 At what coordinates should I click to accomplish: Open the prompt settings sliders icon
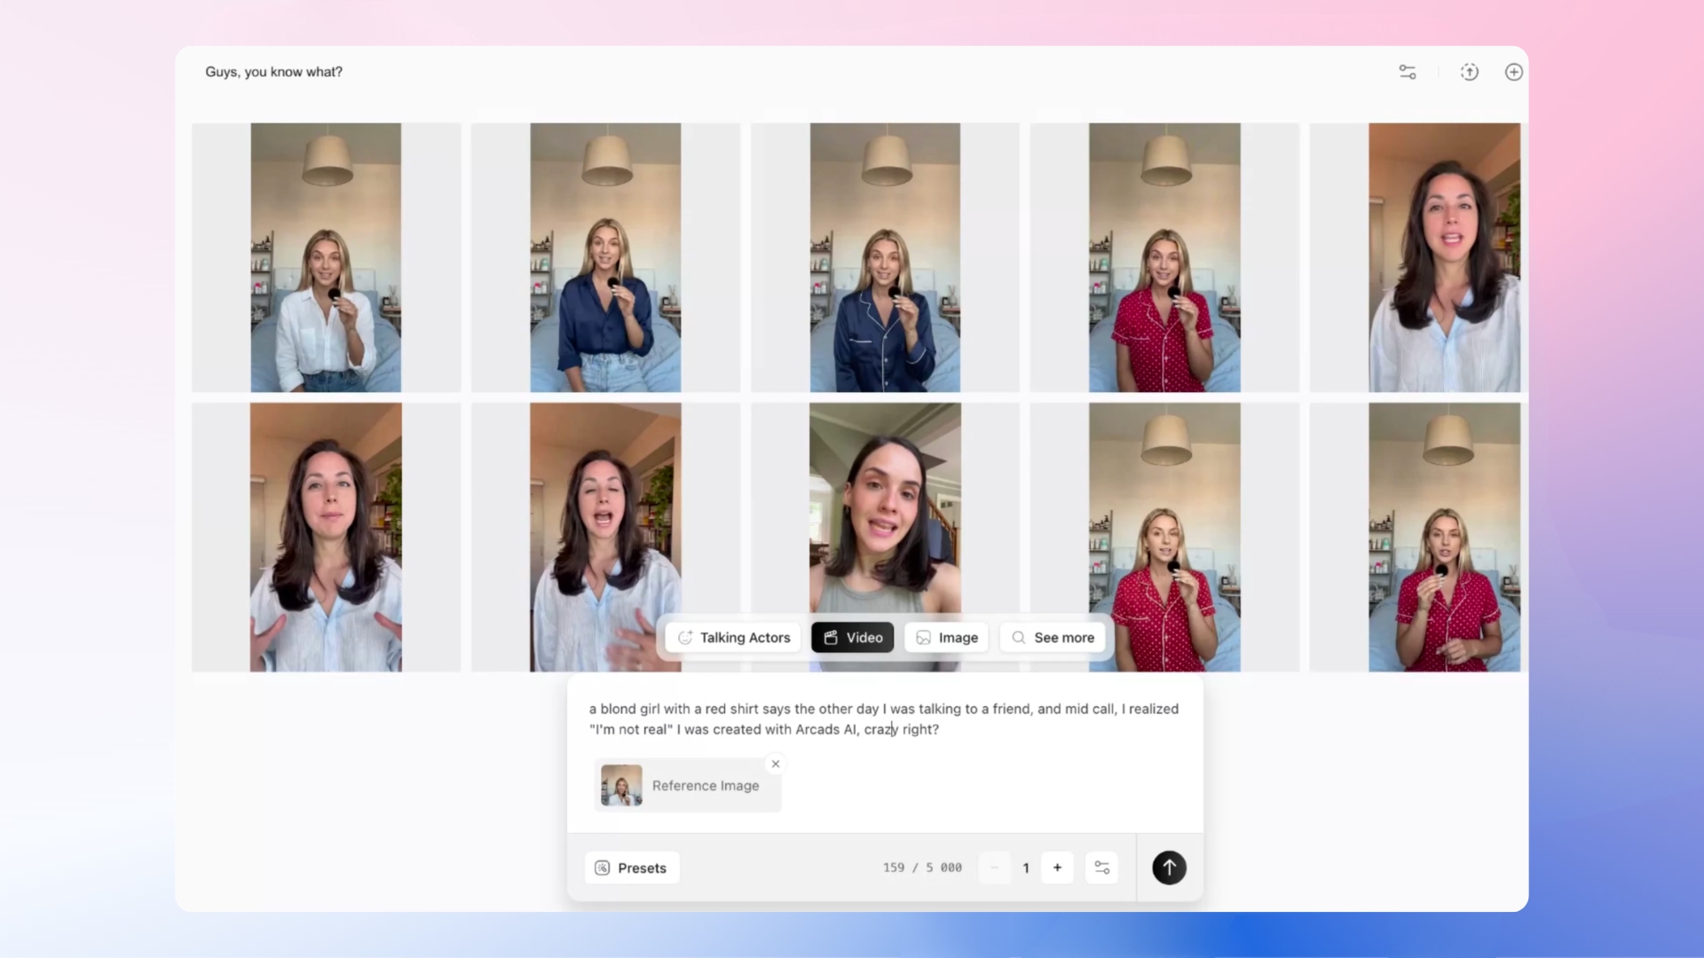click(1102, 868)
